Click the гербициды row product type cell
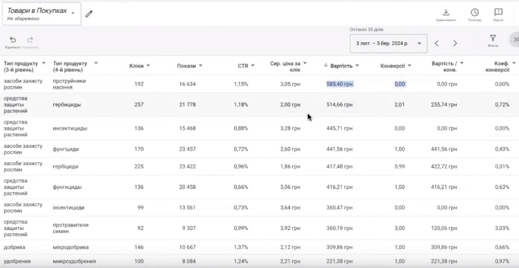 67,105
